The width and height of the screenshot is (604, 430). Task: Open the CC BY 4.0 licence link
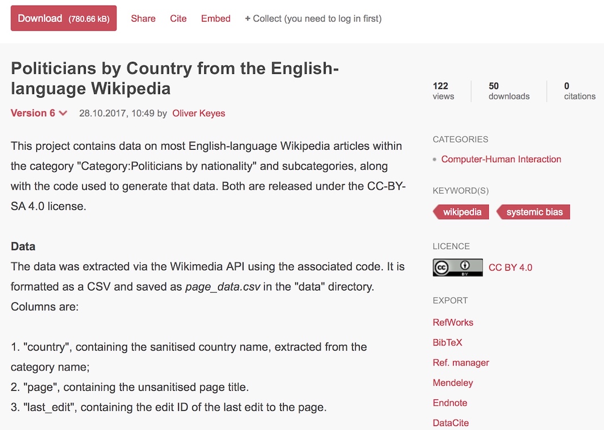[510, 267]
